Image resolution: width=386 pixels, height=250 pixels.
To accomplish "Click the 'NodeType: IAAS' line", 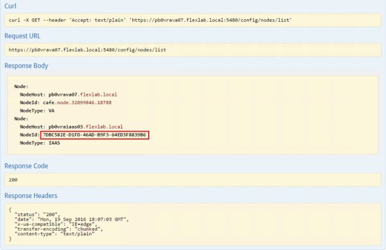I will (x=40, y=143).
